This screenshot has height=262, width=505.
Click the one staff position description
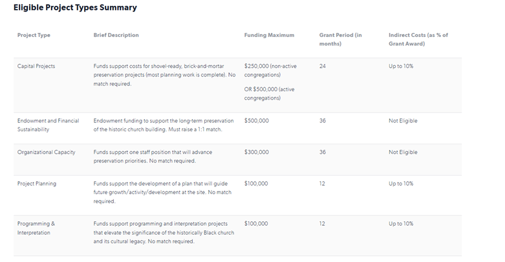(153, 157)
